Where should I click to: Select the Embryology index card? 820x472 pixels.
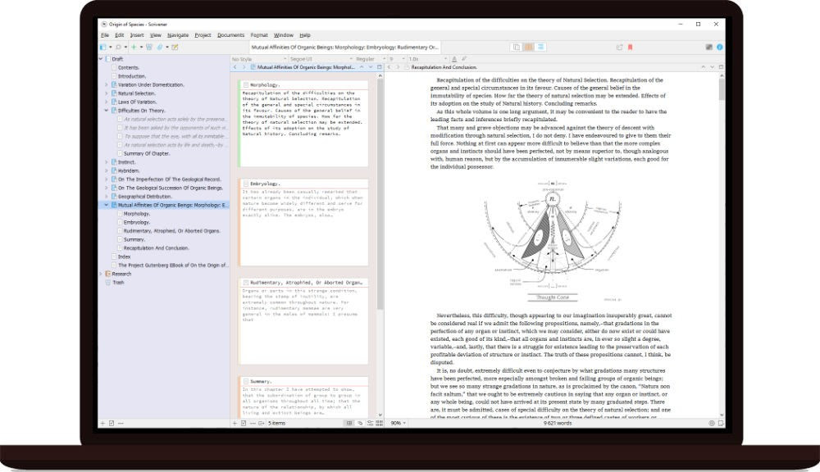pos(304,222)
